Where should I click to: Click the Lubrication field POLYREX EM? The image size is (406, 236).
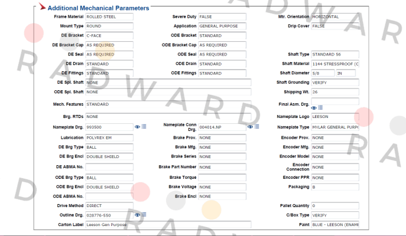[109, 138]
